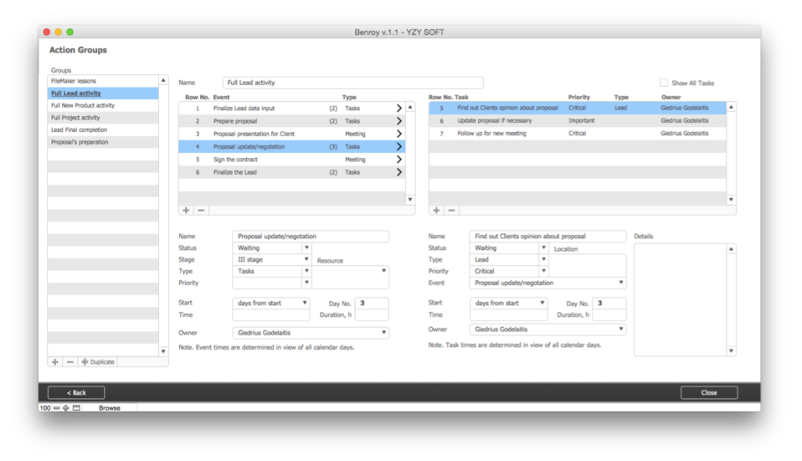Click plus icon below Tasks table
Image resolution: width=802 pixels, height=461 pixels.
pos(436,210)
